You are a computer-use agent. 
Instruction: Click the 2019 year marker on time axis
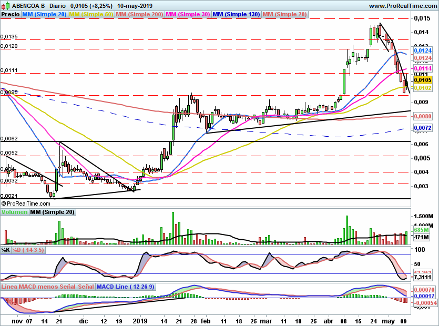pos(140,321)
